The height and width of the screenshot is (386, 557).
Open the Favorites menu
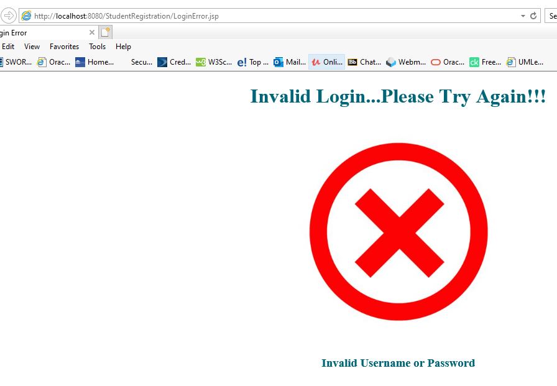[64, 46]
